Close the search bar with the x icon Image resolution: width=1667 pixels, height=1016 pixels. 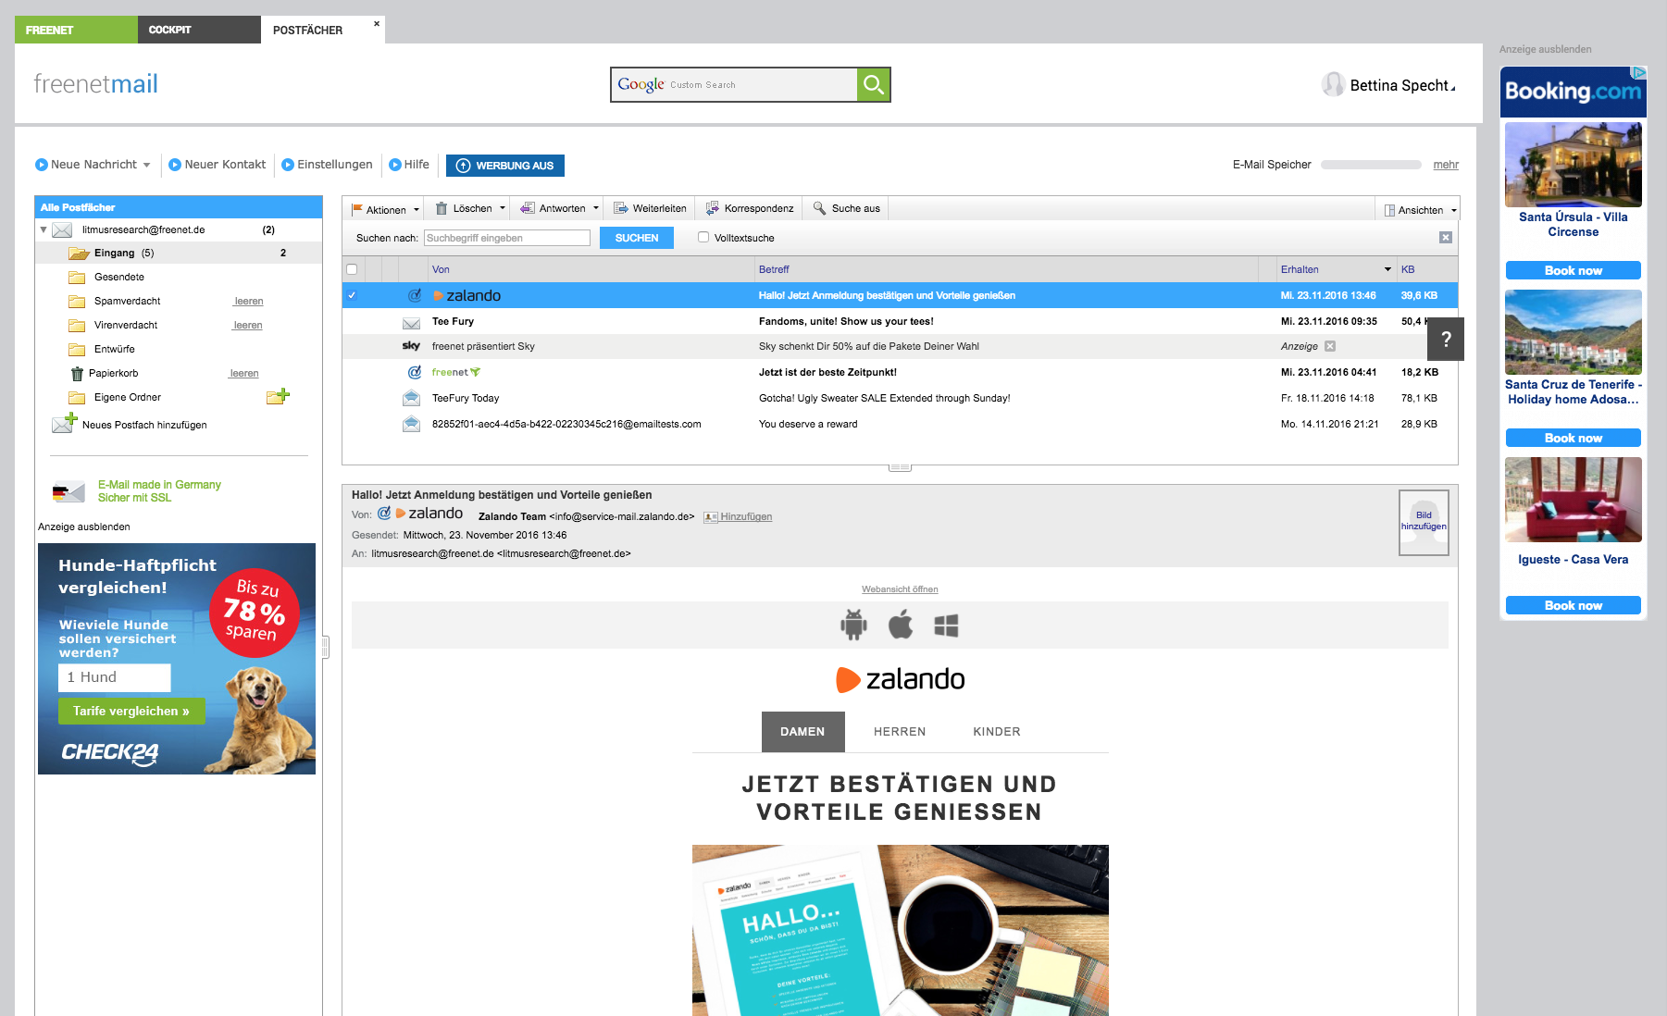tap(1445, 238)
